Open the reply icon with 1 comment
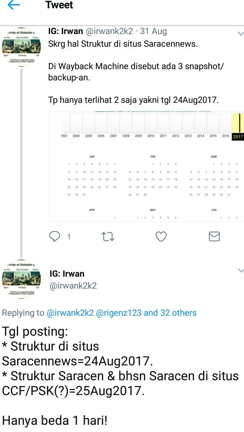This screenshot has height=432, width=244. click(55, 236)
